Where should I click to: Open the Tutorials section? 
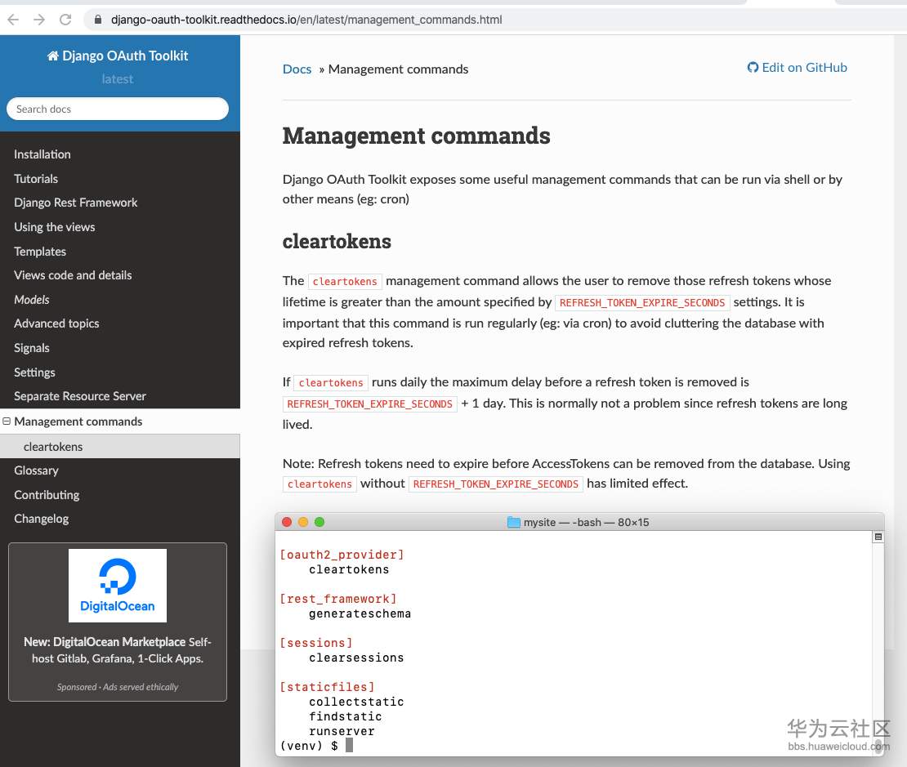[36, 179]
